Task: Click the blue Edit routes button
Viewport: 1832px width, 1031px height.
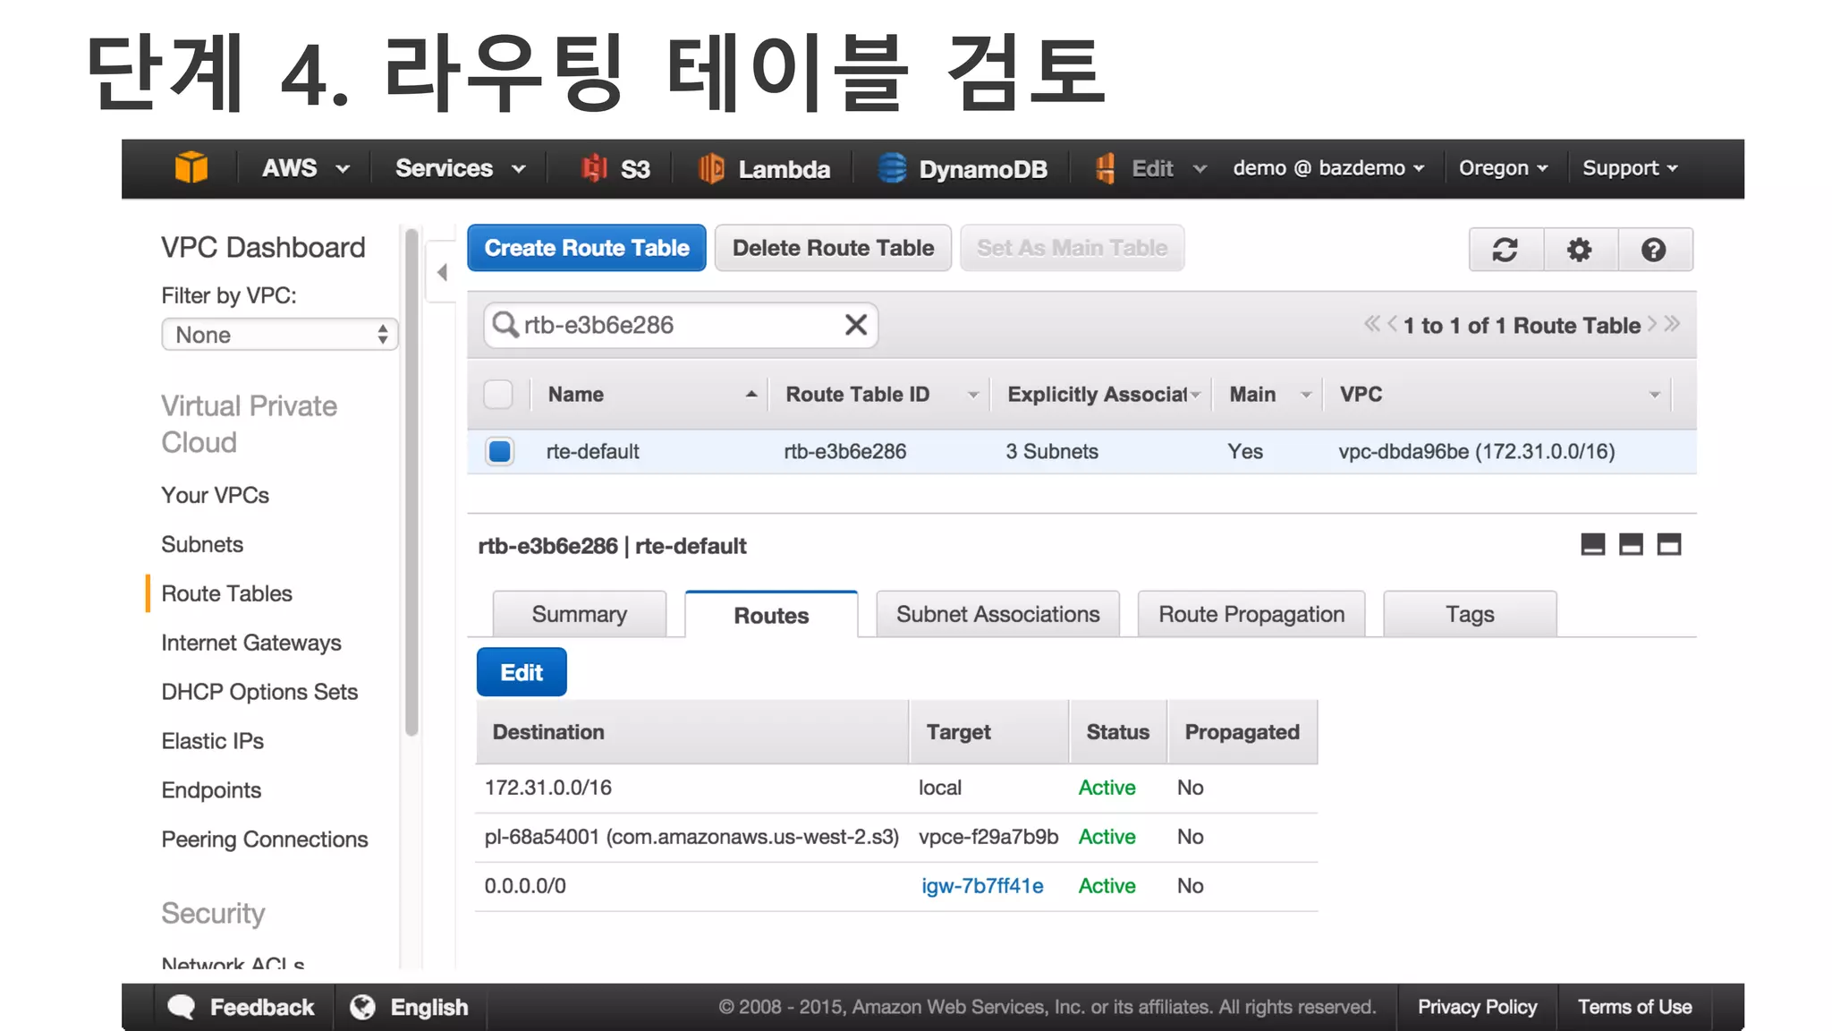Action: (x=522, y=672)
